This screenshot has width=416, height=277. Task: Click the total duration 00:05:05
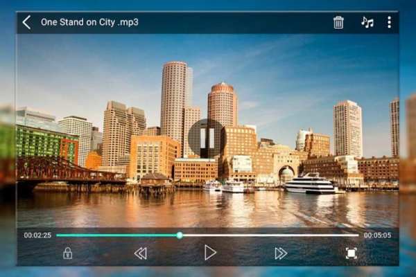point(377,235)
